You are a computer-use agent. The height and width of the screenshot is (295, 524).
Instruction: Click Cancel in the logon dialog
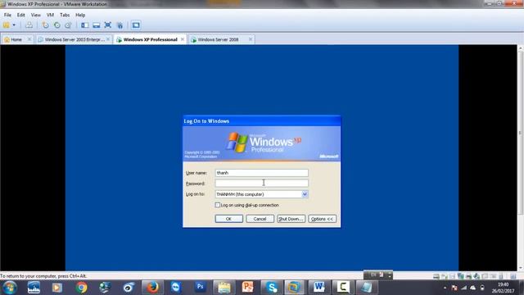(x=260, y=219)
